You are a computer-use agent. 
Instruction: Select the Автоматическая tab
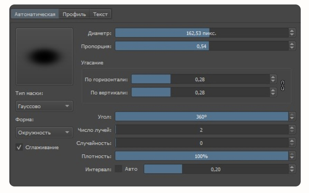pyautogui.click(x=35, y=14)
